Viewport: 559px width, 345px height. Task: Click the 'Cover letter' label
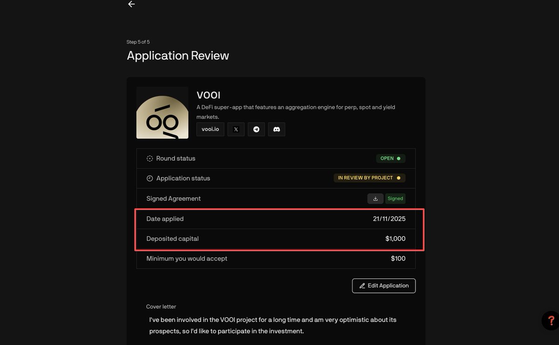161,307
